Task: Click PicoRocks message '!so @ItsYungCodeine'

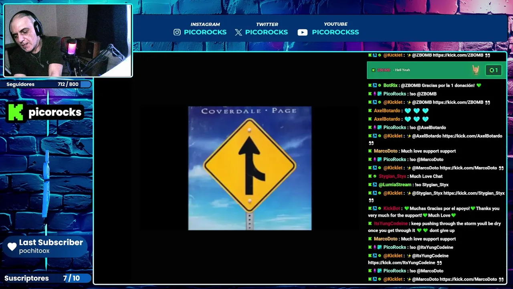Action: pyautogui.click(x=430, y=247)
